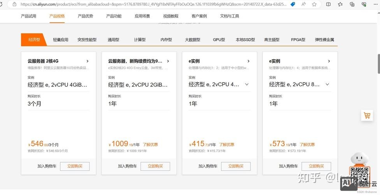Switch to the GPU型 category tab
The height and width of the screenshot is (195, 380).
[219, 40]
